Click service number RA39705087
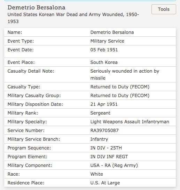This screenshot has height=190, width=180. (104, 131)
